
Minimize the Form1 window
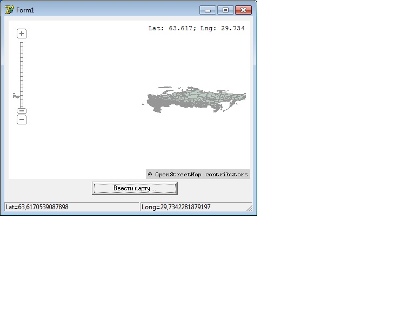207,10
